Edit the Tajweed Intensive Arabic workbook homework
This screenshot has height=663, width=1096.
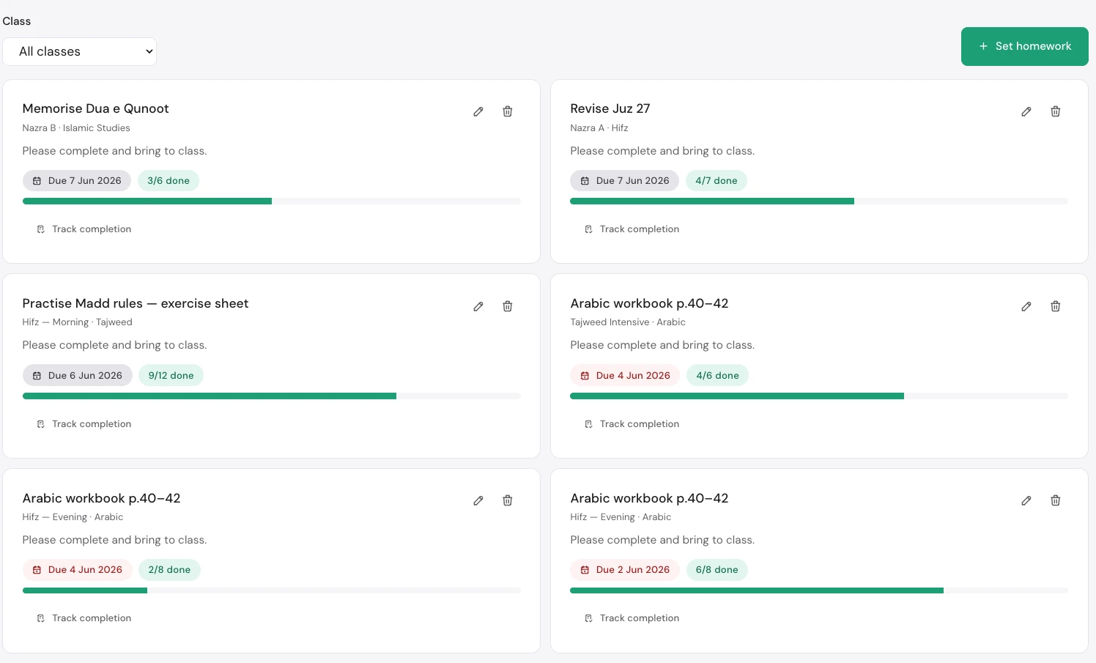pos(1026,306)
